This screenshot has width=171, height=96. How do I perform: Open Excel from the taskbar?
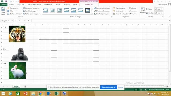coord(57,94)
